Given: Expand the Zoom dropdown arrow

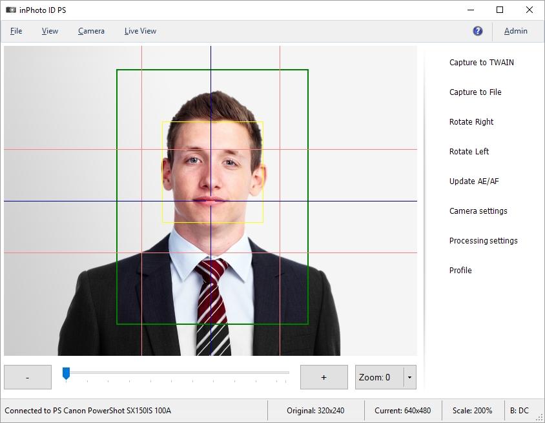Looking at the screenshot, I should (x=409, y=377).
